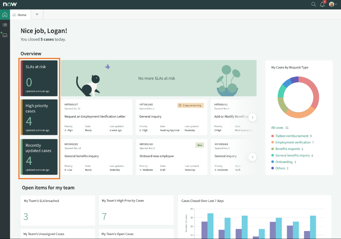Click the No more SLAs at risk banner
Image resolution: width=341 pixels, height=239 pixels.
159,78
